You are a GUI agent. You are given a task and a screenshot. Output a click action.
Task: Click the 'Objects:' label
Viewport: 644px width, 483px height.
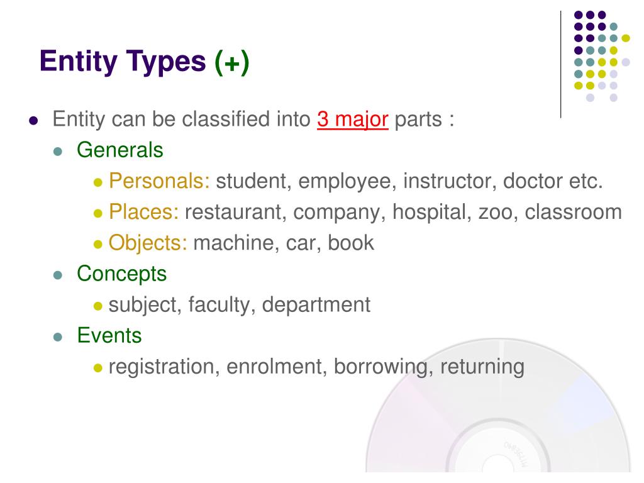(x=148, y=243)
